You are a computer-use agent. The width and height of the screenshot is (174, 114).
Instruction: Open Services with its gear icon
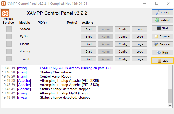[x=157, y=44]
